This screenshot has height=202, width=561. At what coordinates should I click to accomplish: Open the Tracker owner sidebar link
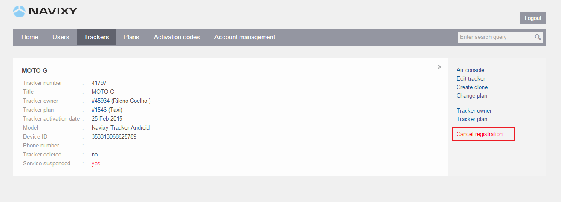pyautogui.click(x=474, y=111)
